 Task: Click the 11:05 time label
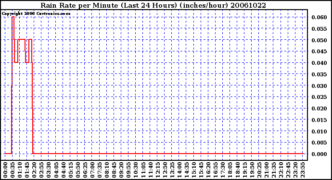[x=143, y=170]
